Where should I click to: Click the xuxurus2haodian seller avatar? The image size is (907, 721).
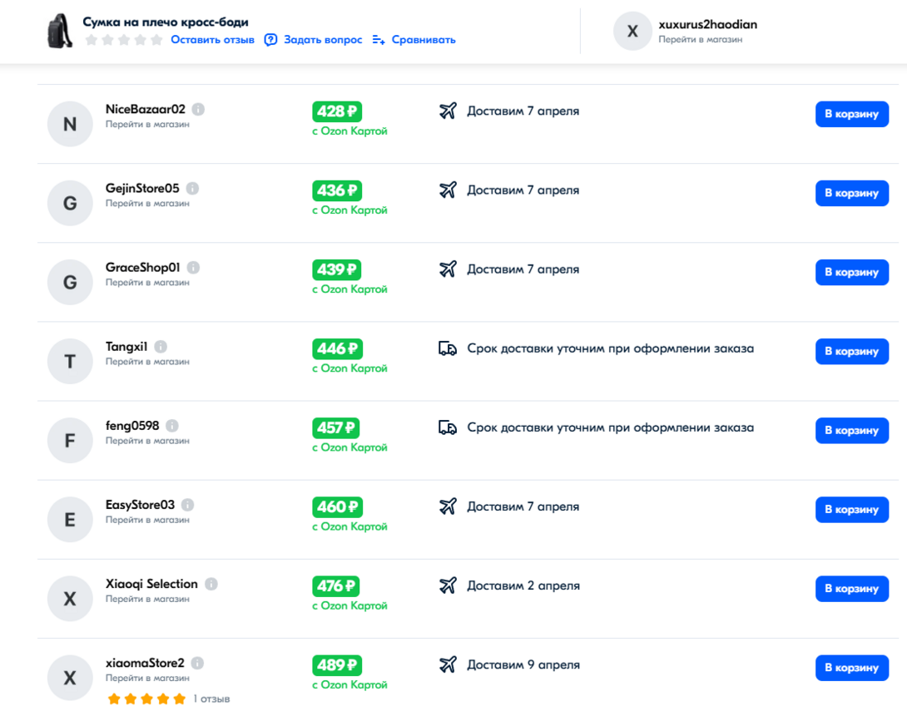632,32
